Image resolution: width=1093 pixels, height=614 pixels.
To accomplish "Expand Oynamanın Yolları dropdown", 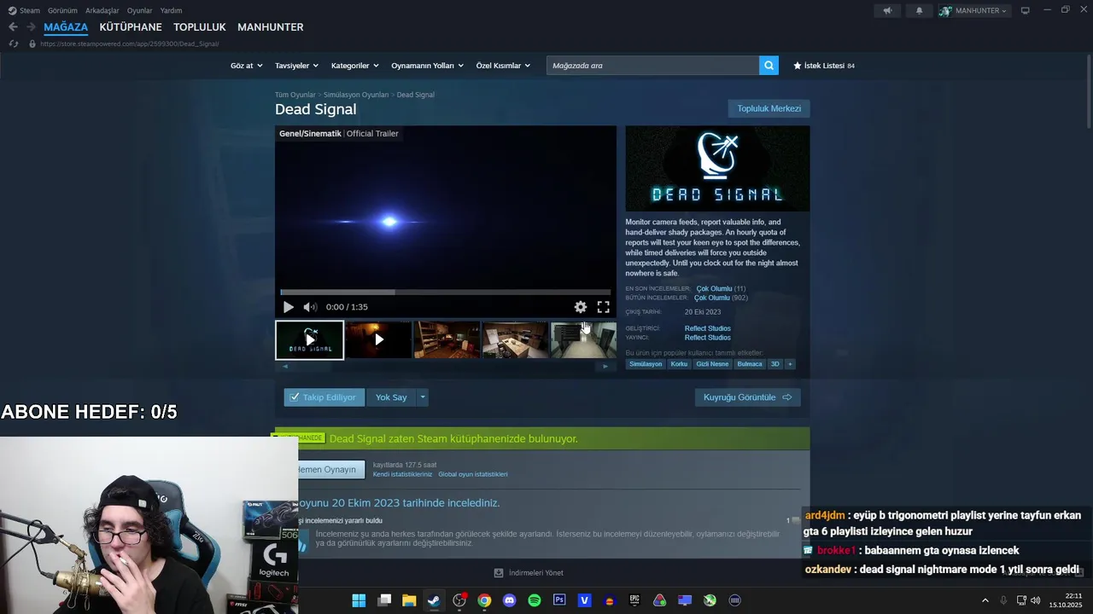I will click(x=427, y=66).
